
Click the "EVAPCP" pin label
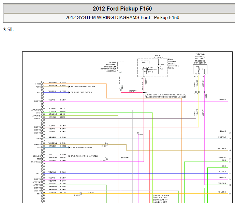tap(37, 144)
